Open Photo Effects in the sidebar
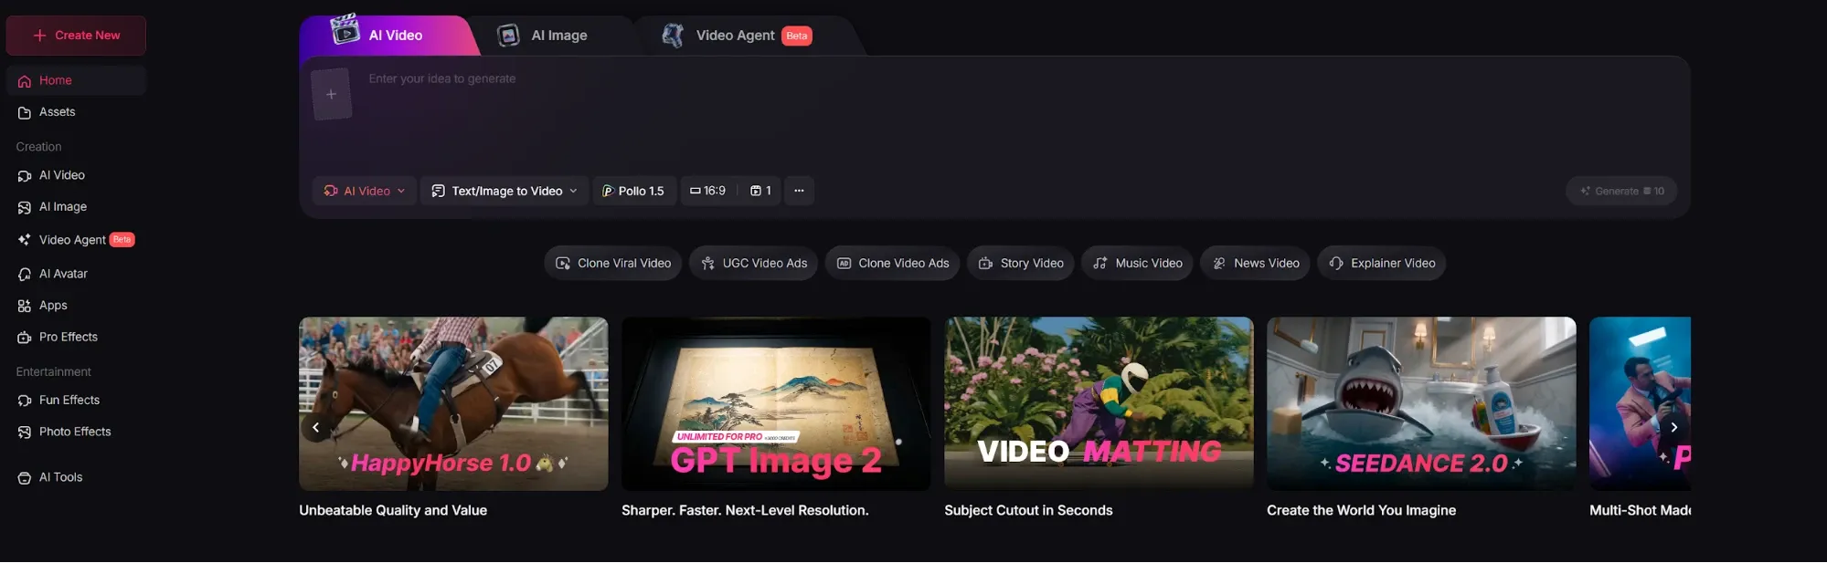The image size is (1827, 563). click(x=76, y=432)
